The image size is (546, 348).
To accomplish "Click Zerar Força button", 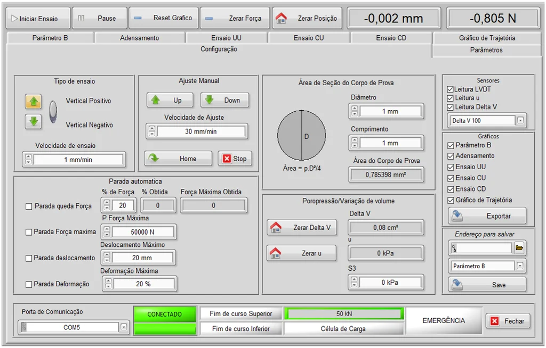I will (235, 18).
